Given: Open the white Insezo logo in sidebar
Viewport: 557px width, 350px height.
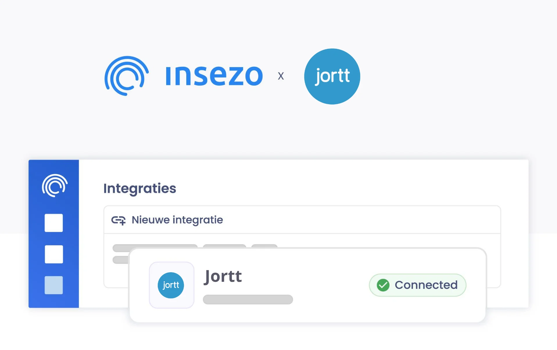Looking at the screenshot, I should point(55,185).
